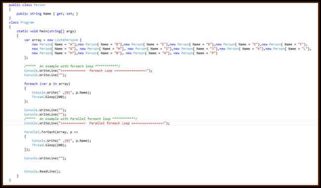Click the WriteLine string containing 'foreach Loop' only

click(104, 71)
